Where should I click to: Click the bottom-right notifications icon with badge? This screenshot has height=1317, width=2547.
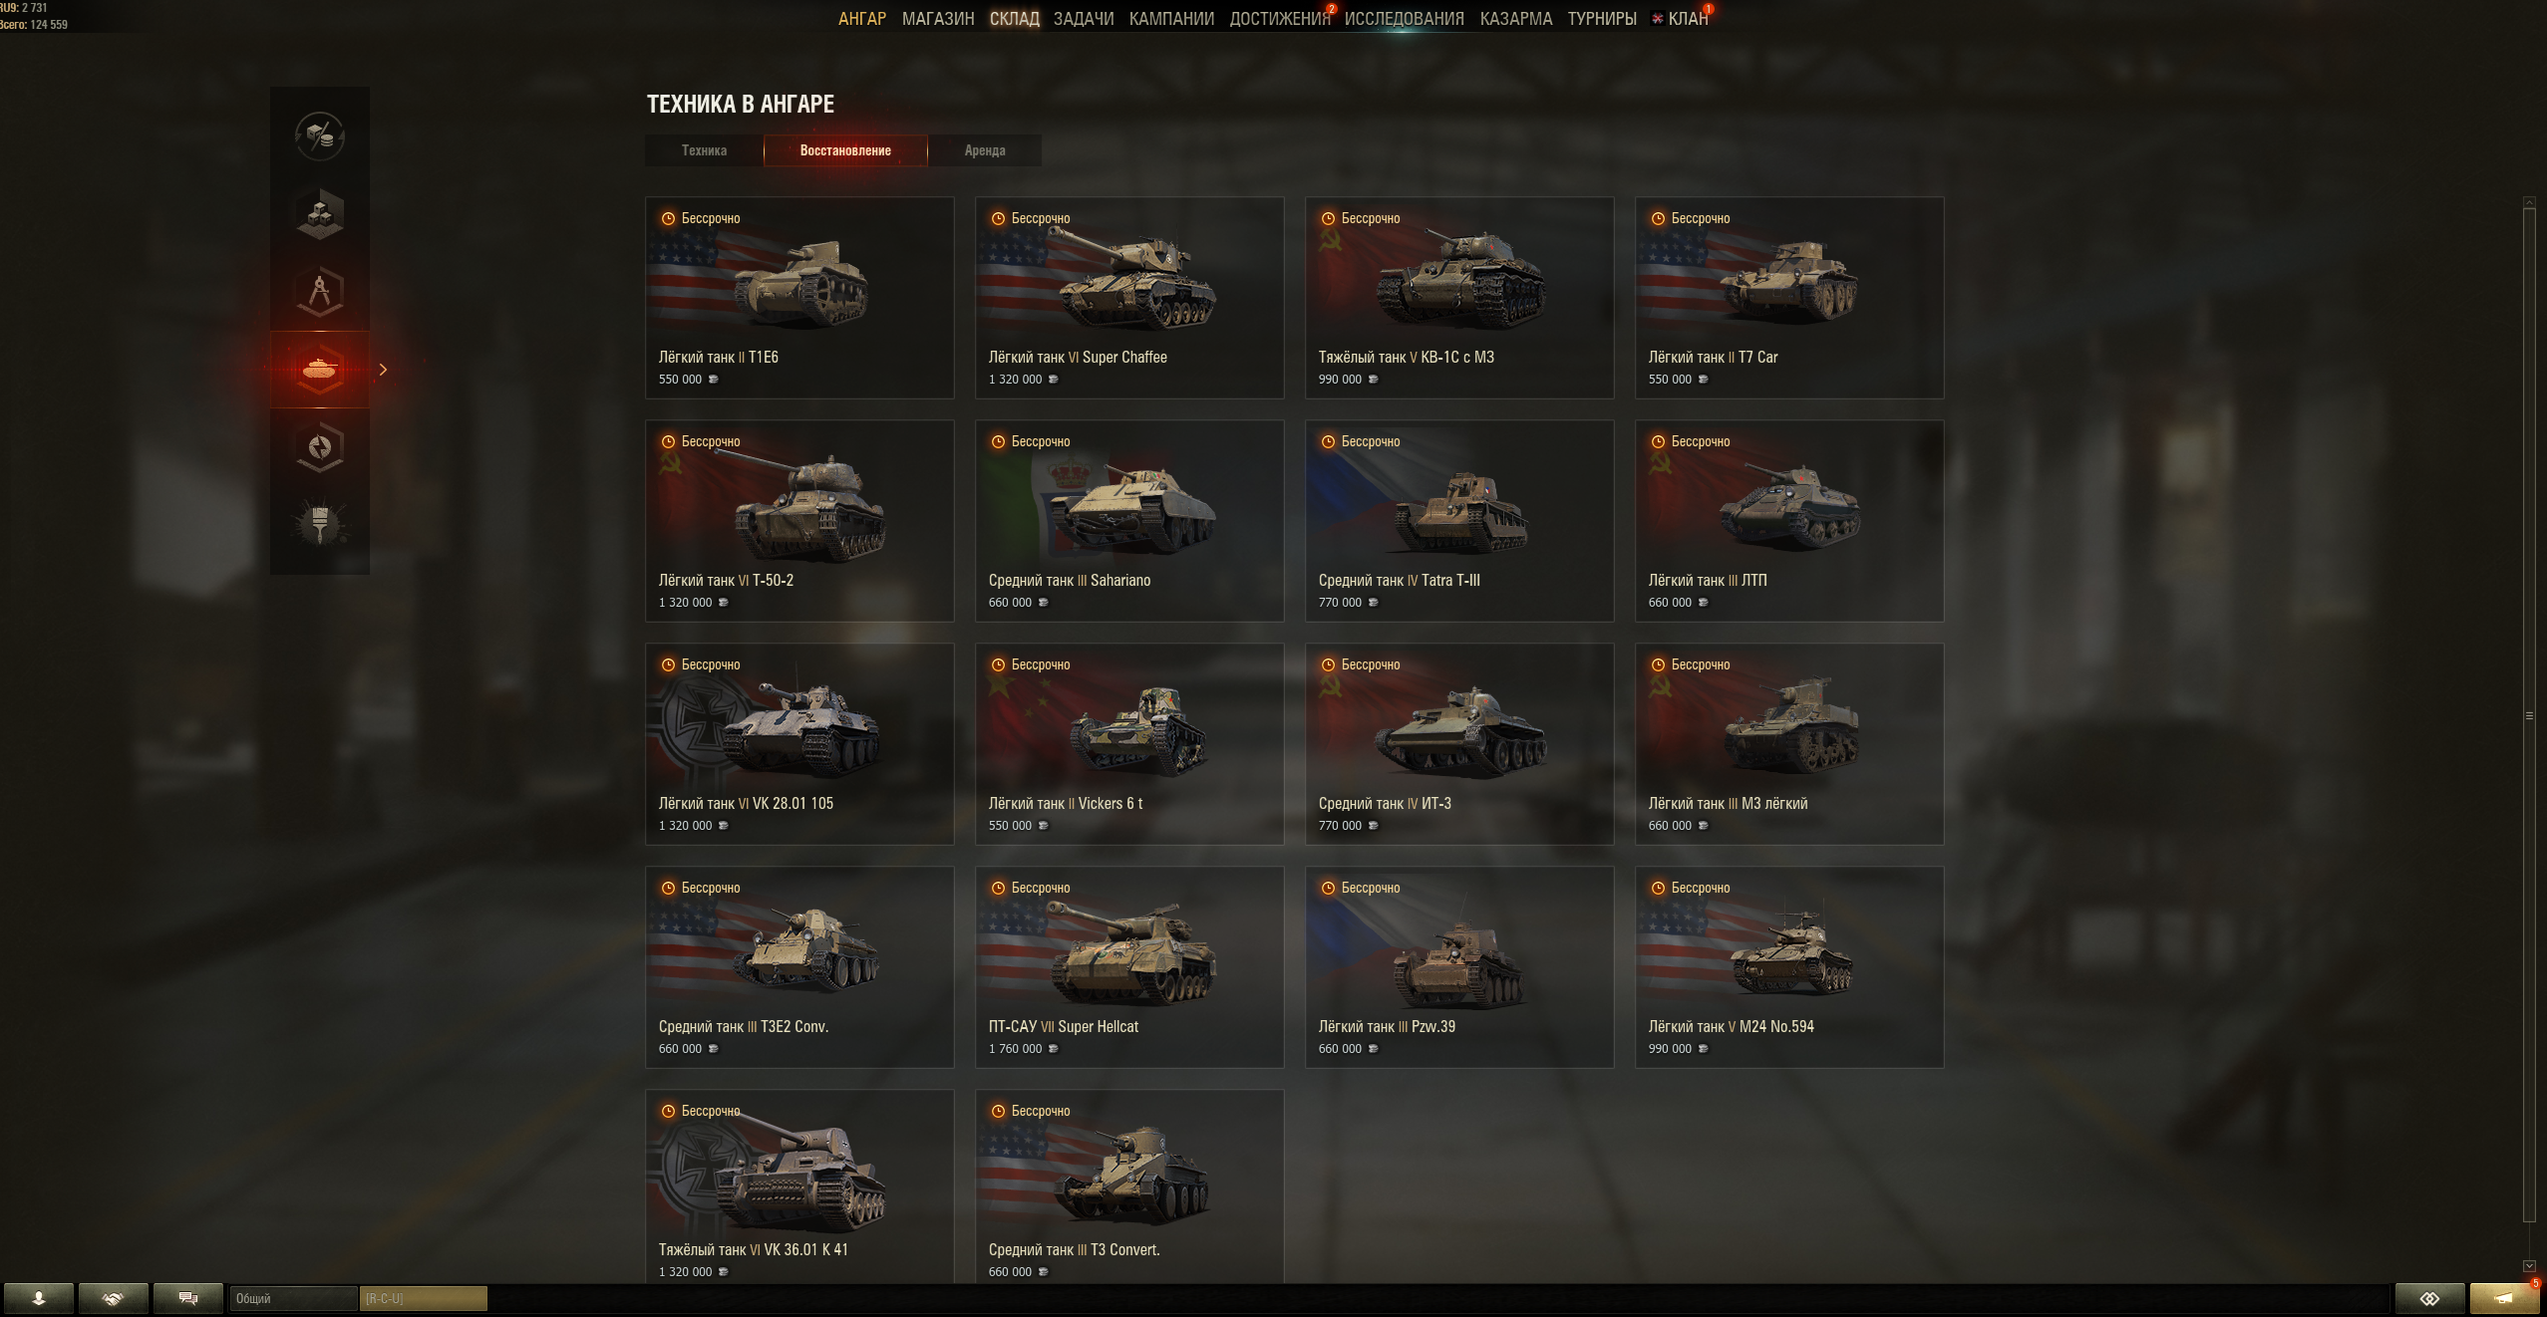click(x=2504, y=1298)
